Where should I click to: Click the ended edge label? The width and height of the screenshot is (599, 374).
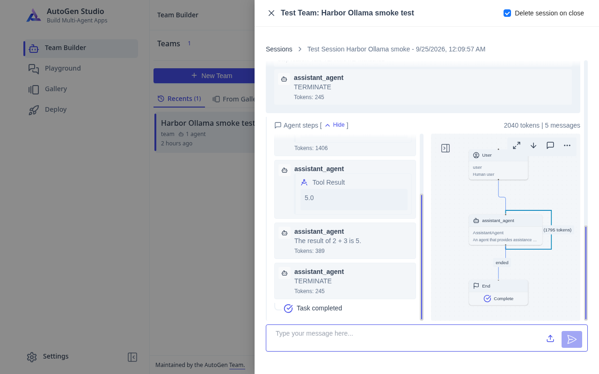[x=502, y=263]
